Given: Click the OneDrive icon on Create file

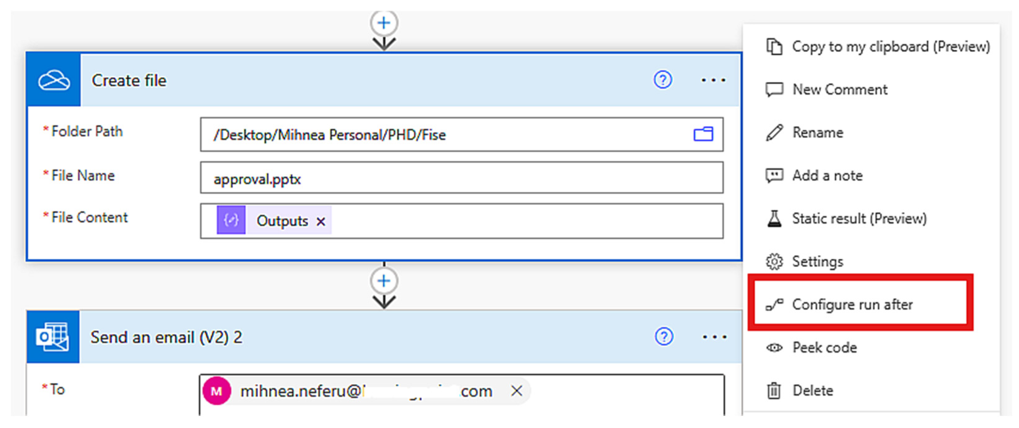Looking at the screenshot, I should click(54, 81).
